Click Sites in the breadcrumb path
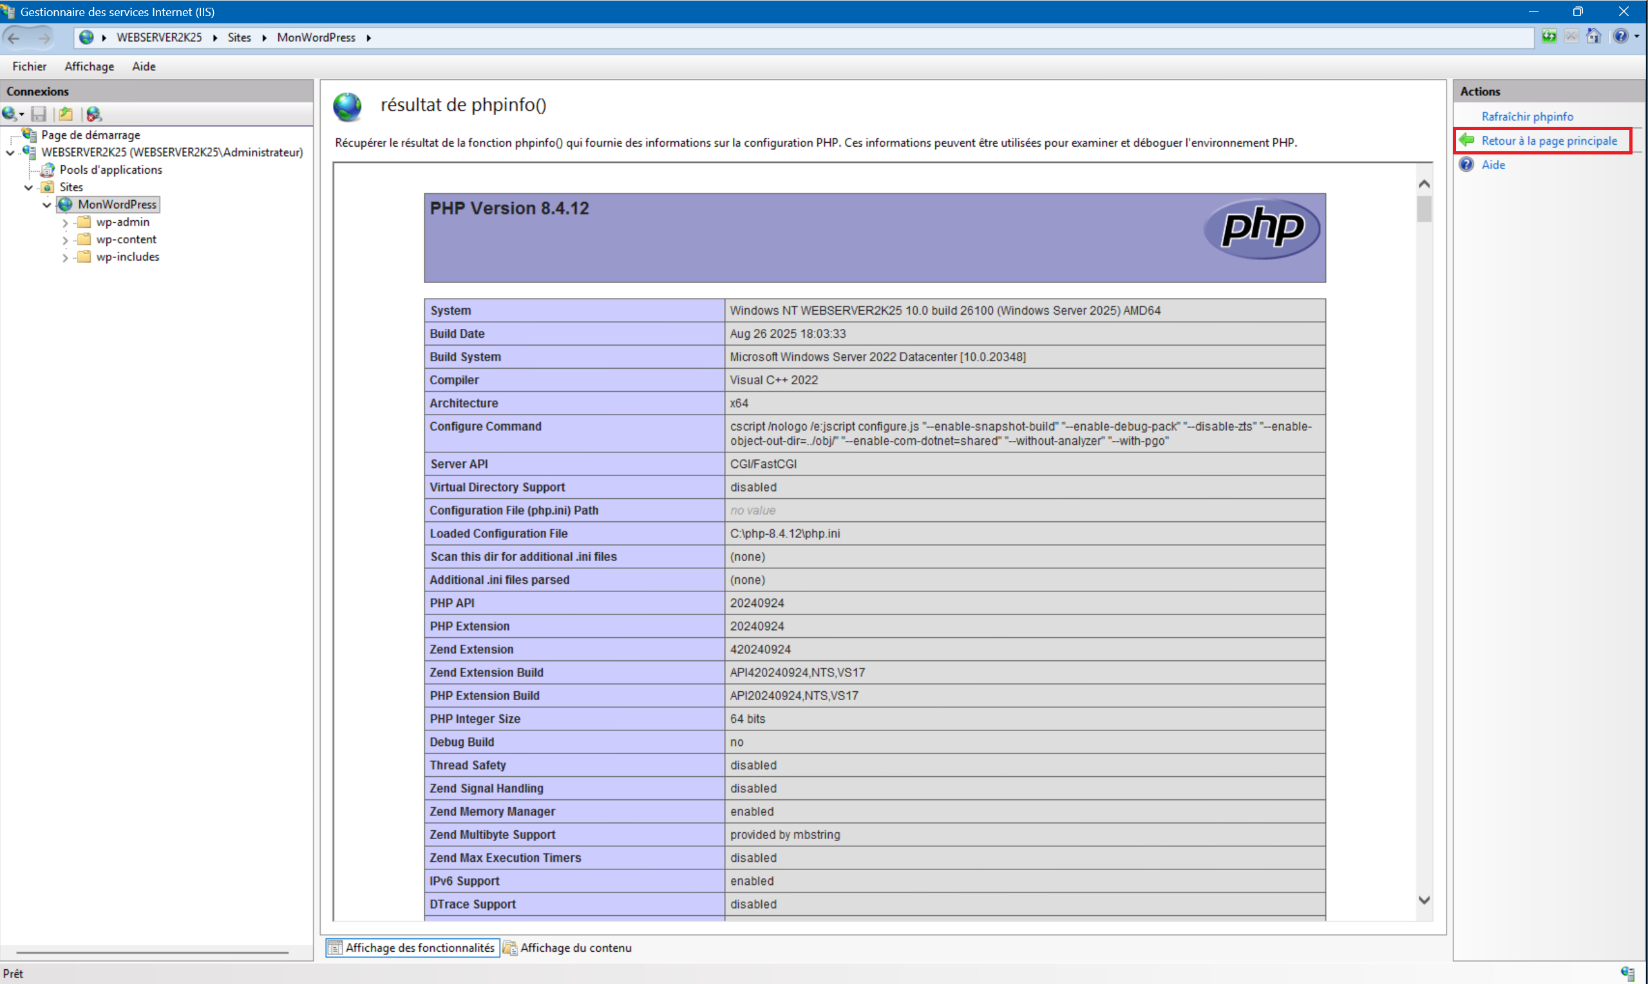 (x=239, y=38)
